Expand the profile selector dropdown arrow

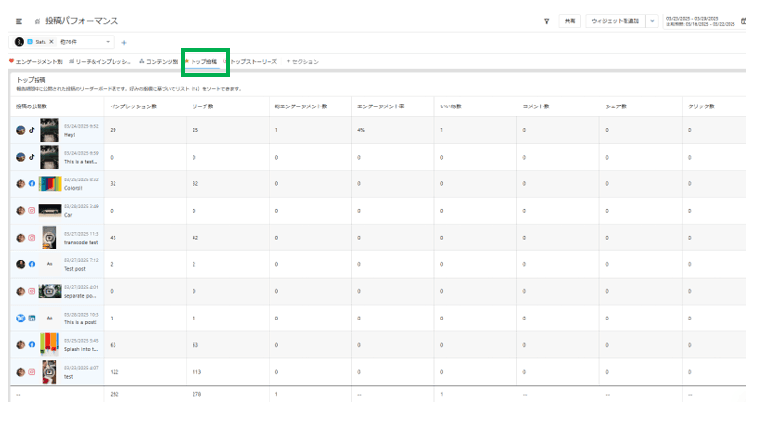[x=108, y=42]
